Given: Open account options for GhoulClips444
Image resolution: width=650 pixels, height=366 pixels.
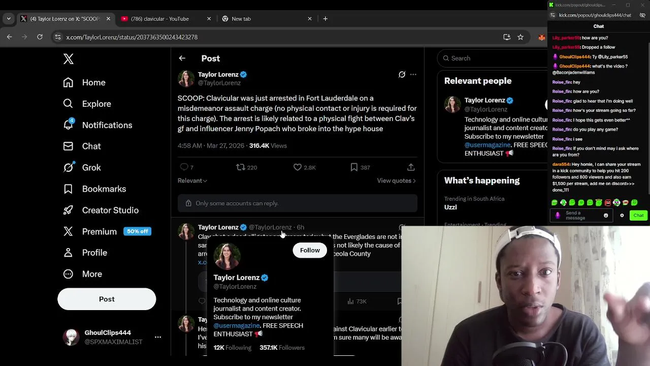Looking at the screenshot, I should pyautogui.click(x=158, y=337).
